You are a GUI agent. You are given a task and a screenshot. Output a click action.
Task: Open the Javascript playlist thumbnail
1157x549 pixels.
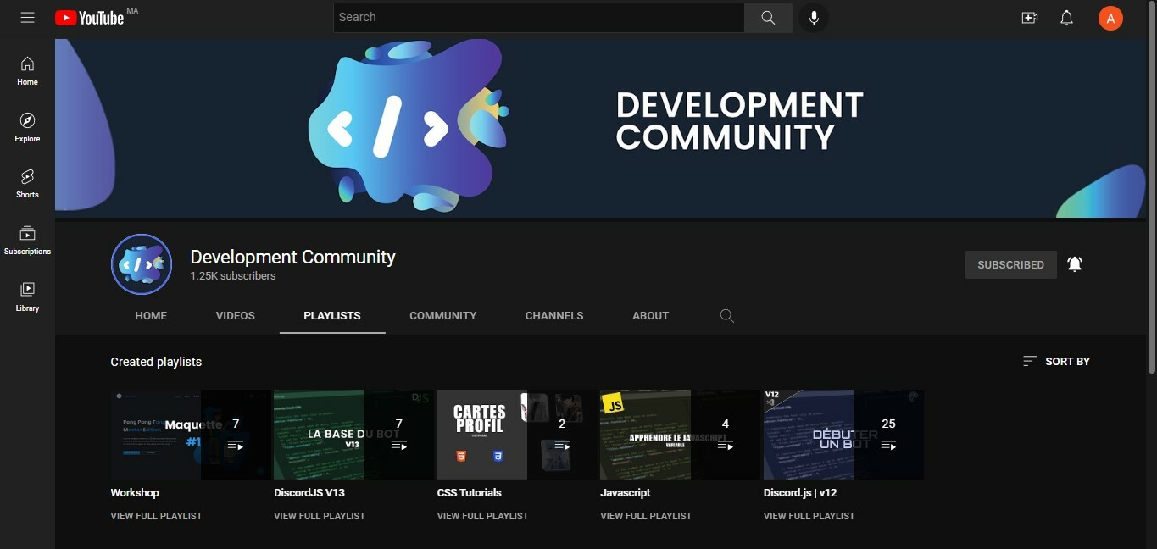[x=645, y=434]
